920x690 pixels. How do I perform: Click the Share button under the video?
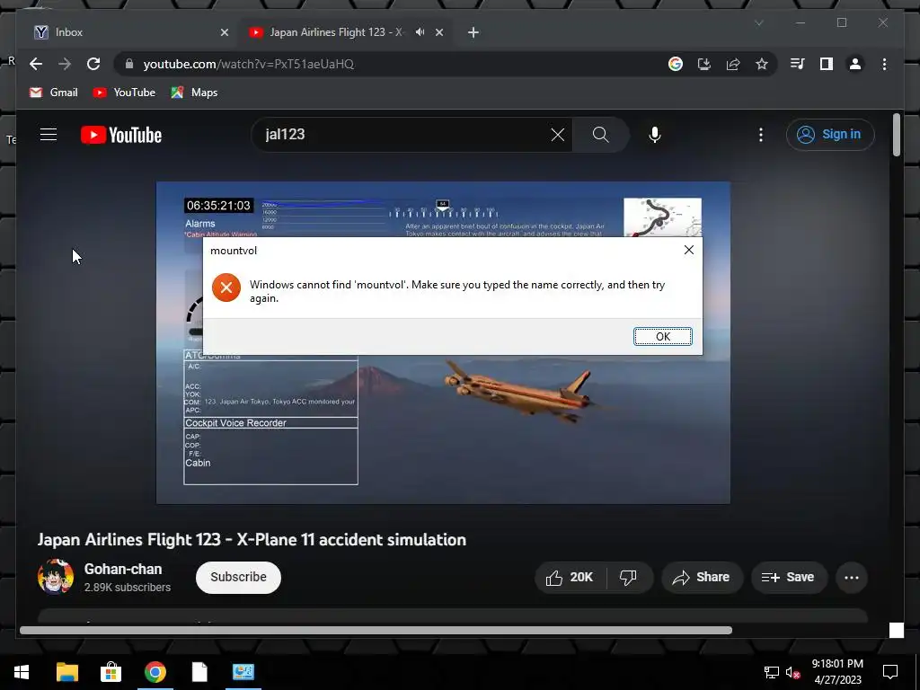point(702,578)
